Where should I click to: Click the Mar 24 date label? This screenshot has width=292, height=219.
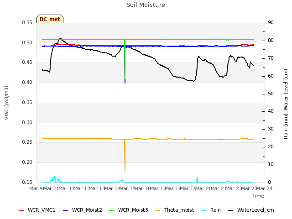[x=264, y=188]
